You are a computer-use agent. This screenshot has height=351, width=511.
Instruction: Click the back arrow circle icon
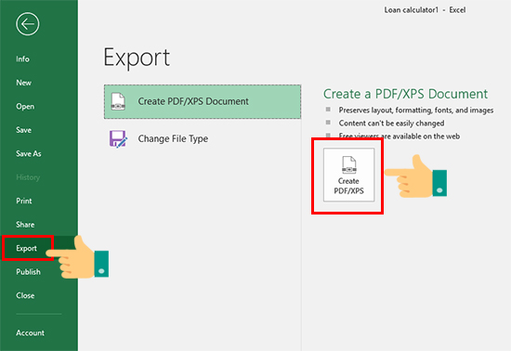[27, 24]
